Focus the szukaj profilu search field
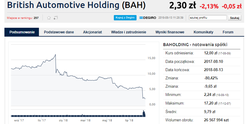 click(x=208, y=18)
